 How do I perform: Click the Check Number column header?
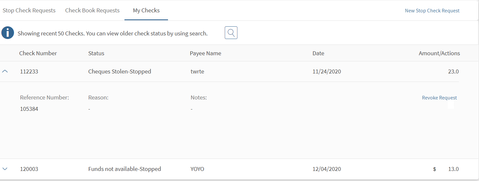[x=38, y=53]
